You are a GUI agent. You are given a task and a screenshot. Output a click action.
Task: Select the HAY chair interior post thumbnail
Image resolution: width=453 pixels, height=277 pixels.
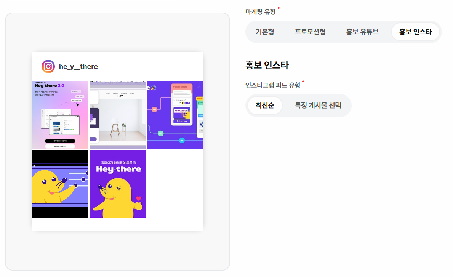[x=118, y=115]
